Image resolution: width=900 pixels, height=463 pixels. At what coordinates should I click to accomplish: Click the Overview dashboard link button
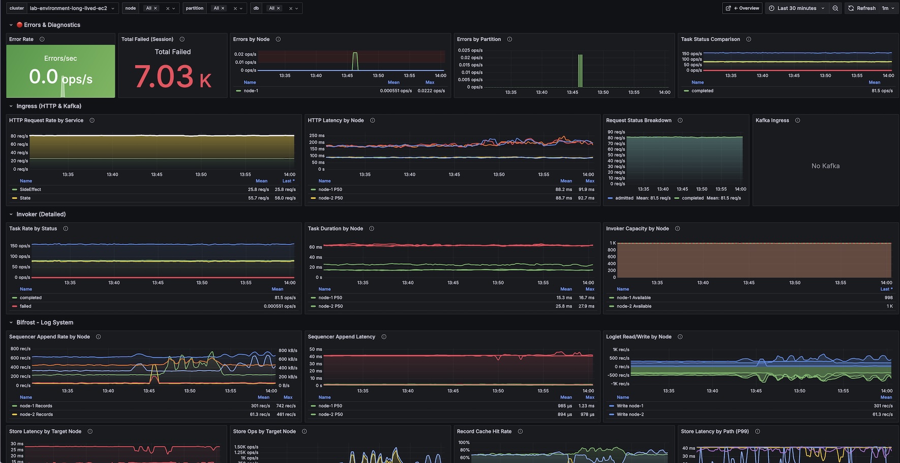pos(742,8)
